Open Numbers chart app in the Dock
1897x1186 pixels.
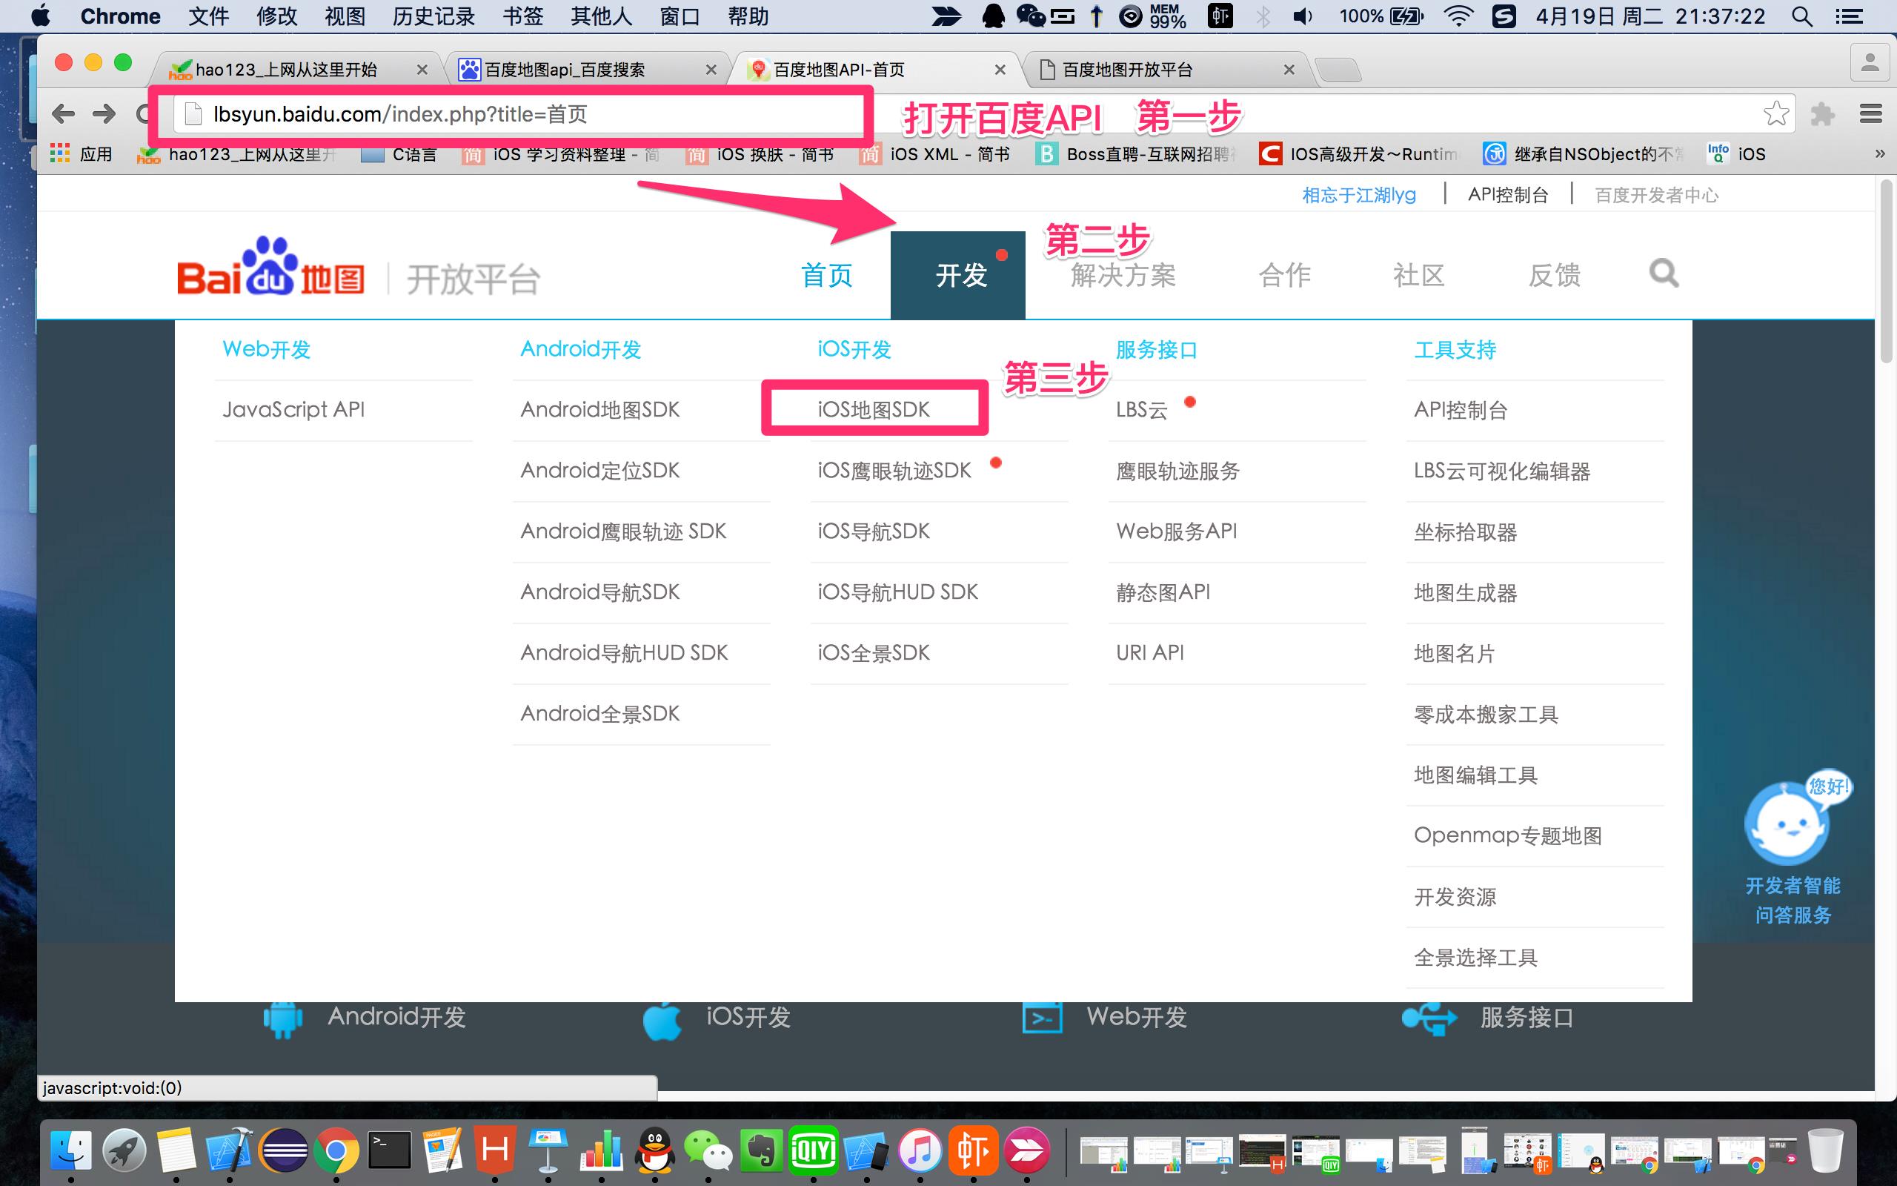pos(601,1151)
